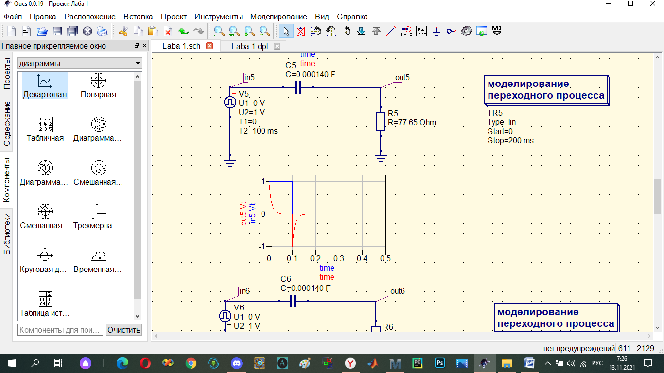Viewport: 664px width, 373px height.
Task: Activate the select pointer tool
Action: point(286,32)
